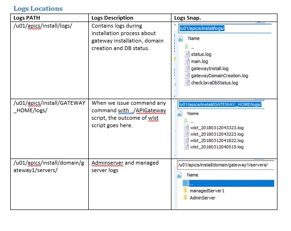Click the domain/gateway1/servers path field

[x=225, y=165]
